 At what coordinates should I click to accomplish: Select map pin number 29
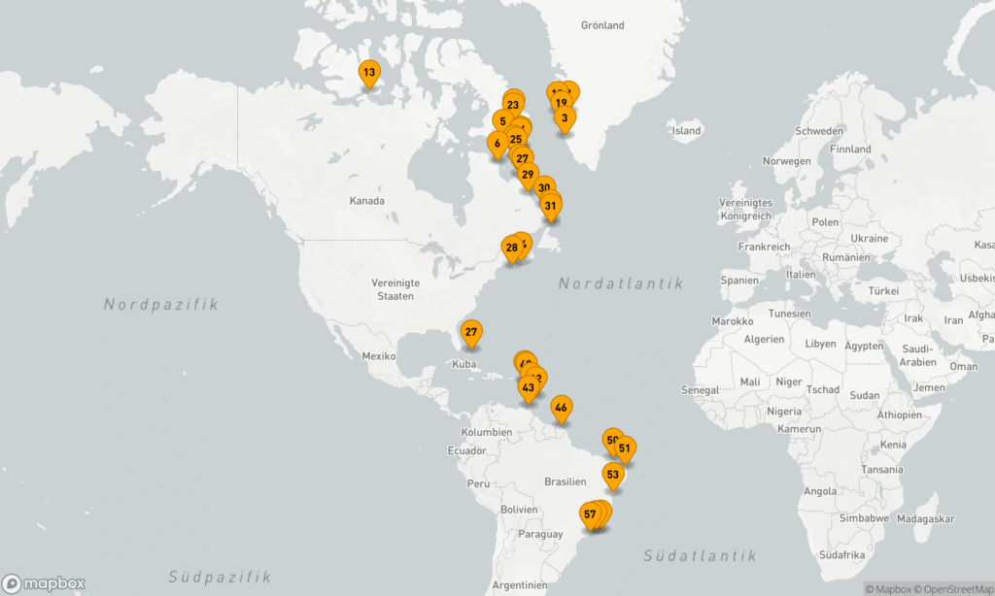(x=528, y=175)
